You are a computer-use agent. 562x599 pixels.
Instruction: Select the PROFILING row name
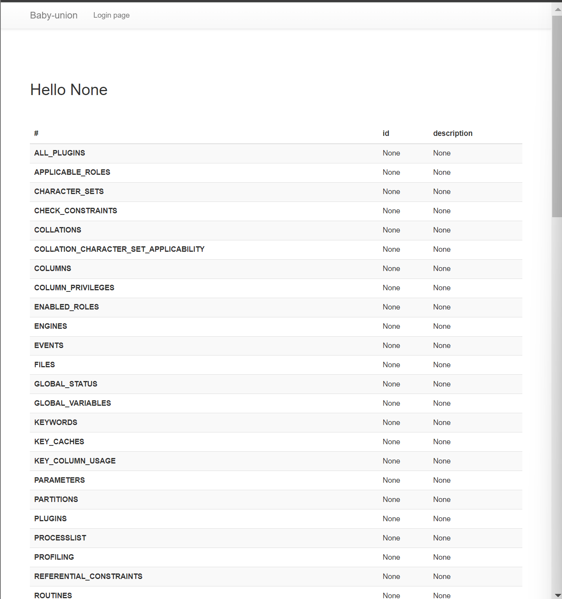(x=54, y=557)
